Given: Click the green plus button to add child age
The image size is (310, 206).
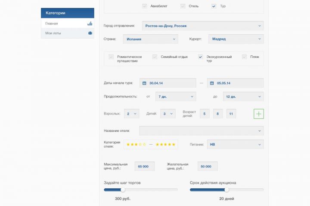Looking at the screenshot, I should [x=259, y=114].
